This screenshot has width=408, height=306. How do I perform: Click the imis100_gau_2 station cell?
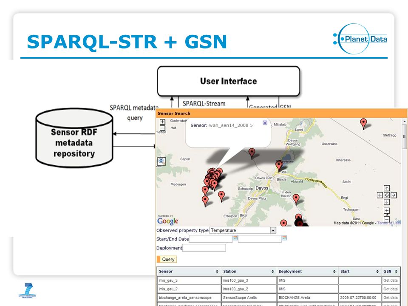pyautogui.click(x=249, y=289)
